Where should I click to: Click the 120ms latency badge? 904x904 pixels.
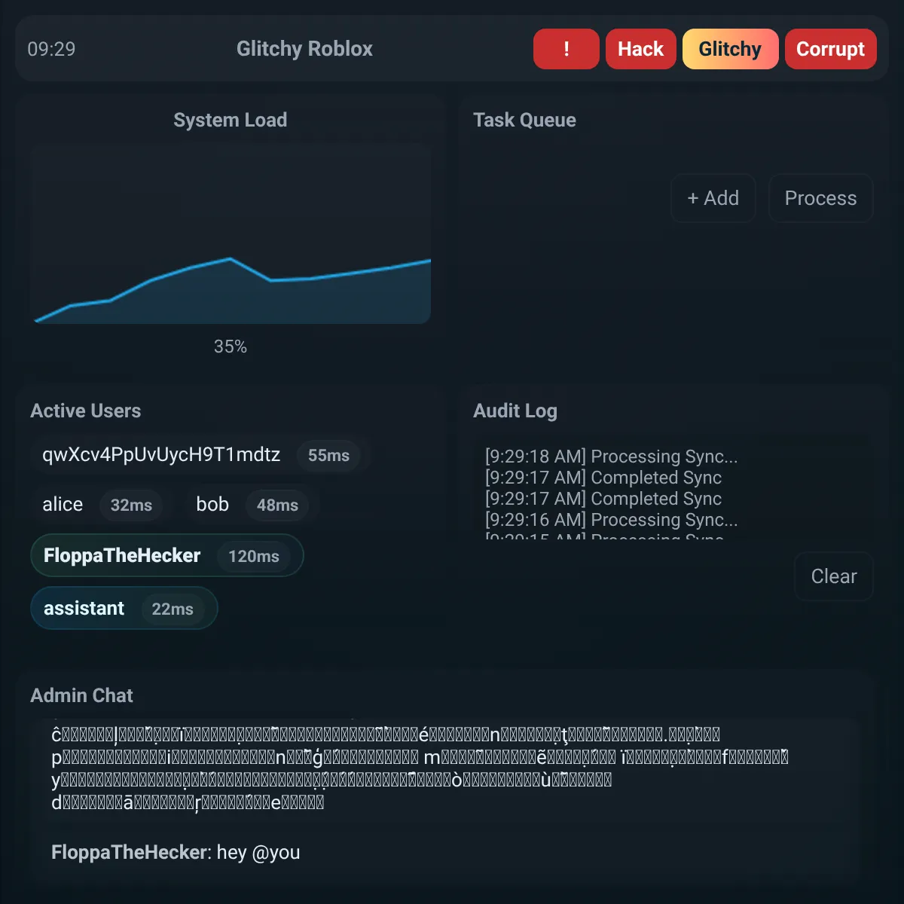pos(254,557)
